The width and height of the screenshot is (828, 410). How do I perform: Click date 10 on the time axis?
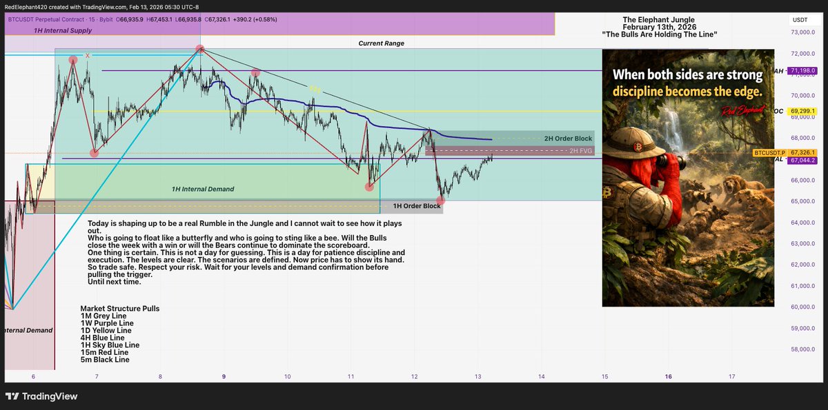click(287, 376)
